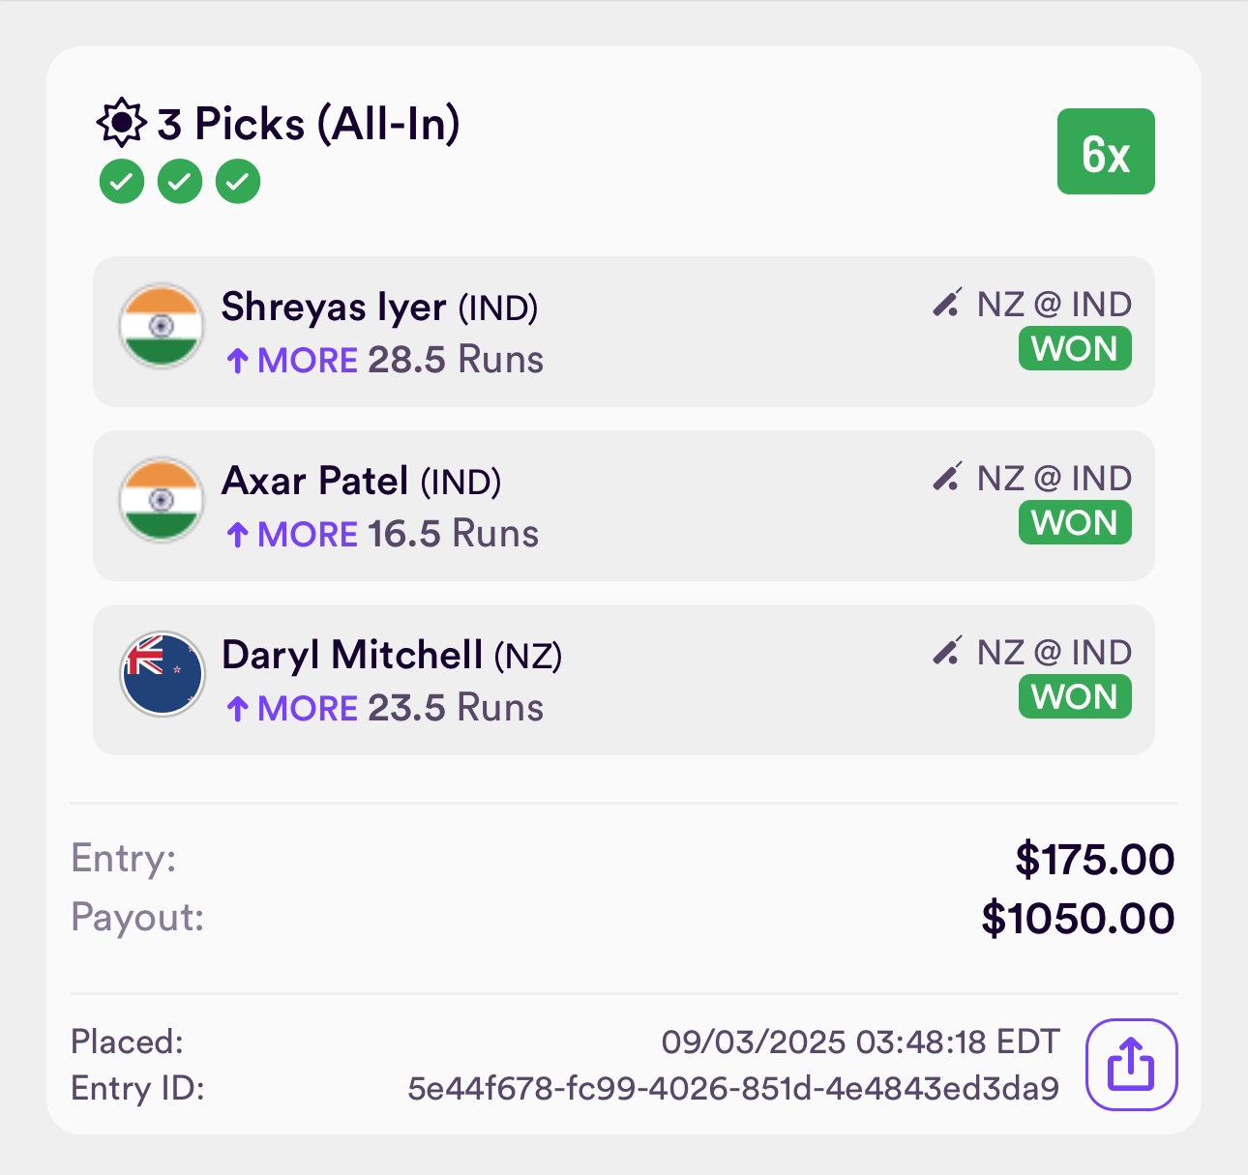Click the second green checkmark circle

180,181
